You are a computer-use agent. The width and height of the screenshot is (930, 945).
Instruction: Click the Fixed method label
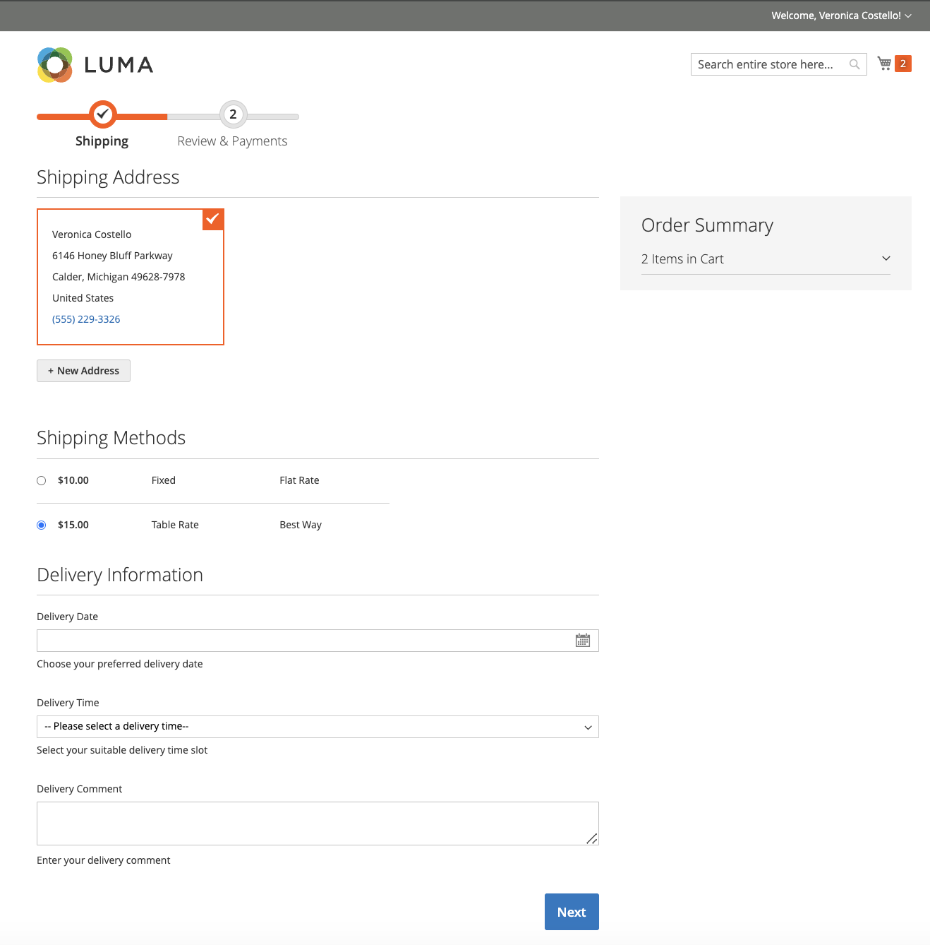pos(164,480)
